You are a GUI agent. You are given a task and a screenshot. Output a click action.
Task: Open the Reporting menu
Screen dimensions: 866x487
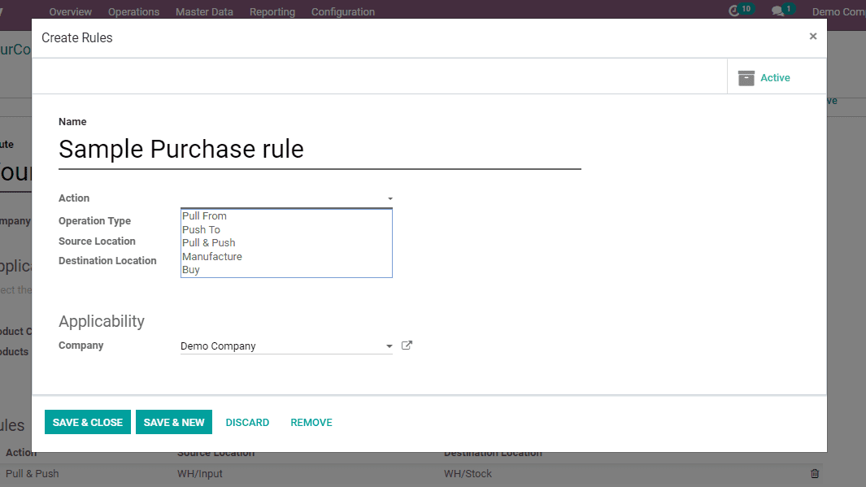click(272, 11)
